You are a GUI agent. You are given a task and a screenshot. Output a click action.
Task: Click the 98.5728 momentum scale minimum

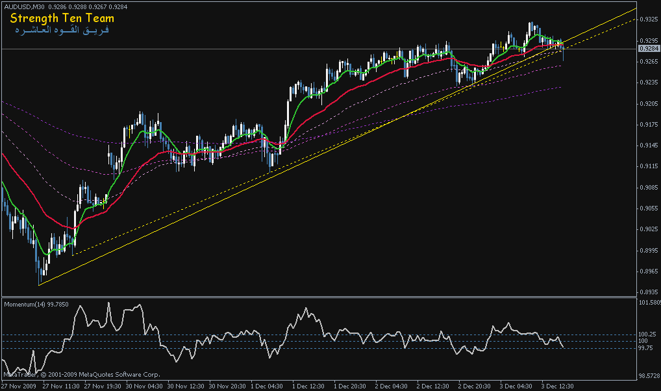647,375
